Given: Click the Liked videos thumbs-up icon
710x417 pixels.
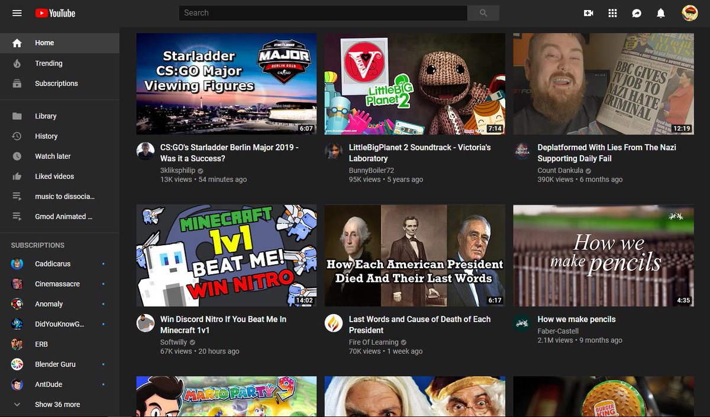Looking at the screenshot, I should (x=17, y=177).
